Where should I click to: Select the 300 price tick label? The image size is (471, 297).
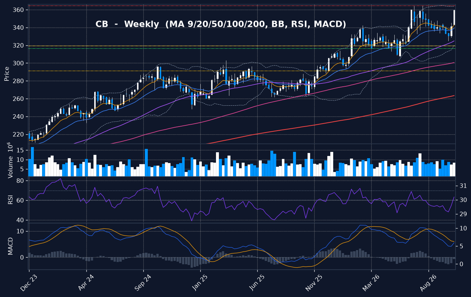click(x=19, y=63)
